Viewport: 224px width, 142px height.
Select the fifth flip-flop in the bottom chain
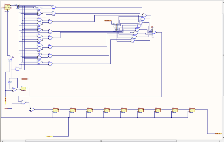[x=124, y=110]
